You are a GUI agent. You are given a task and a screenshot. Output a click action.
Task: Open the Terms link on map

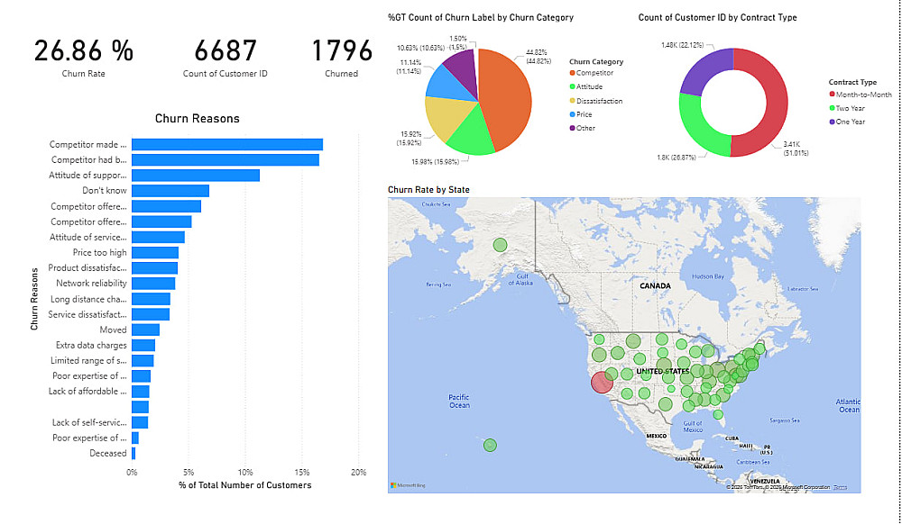(x=840, y=487)
